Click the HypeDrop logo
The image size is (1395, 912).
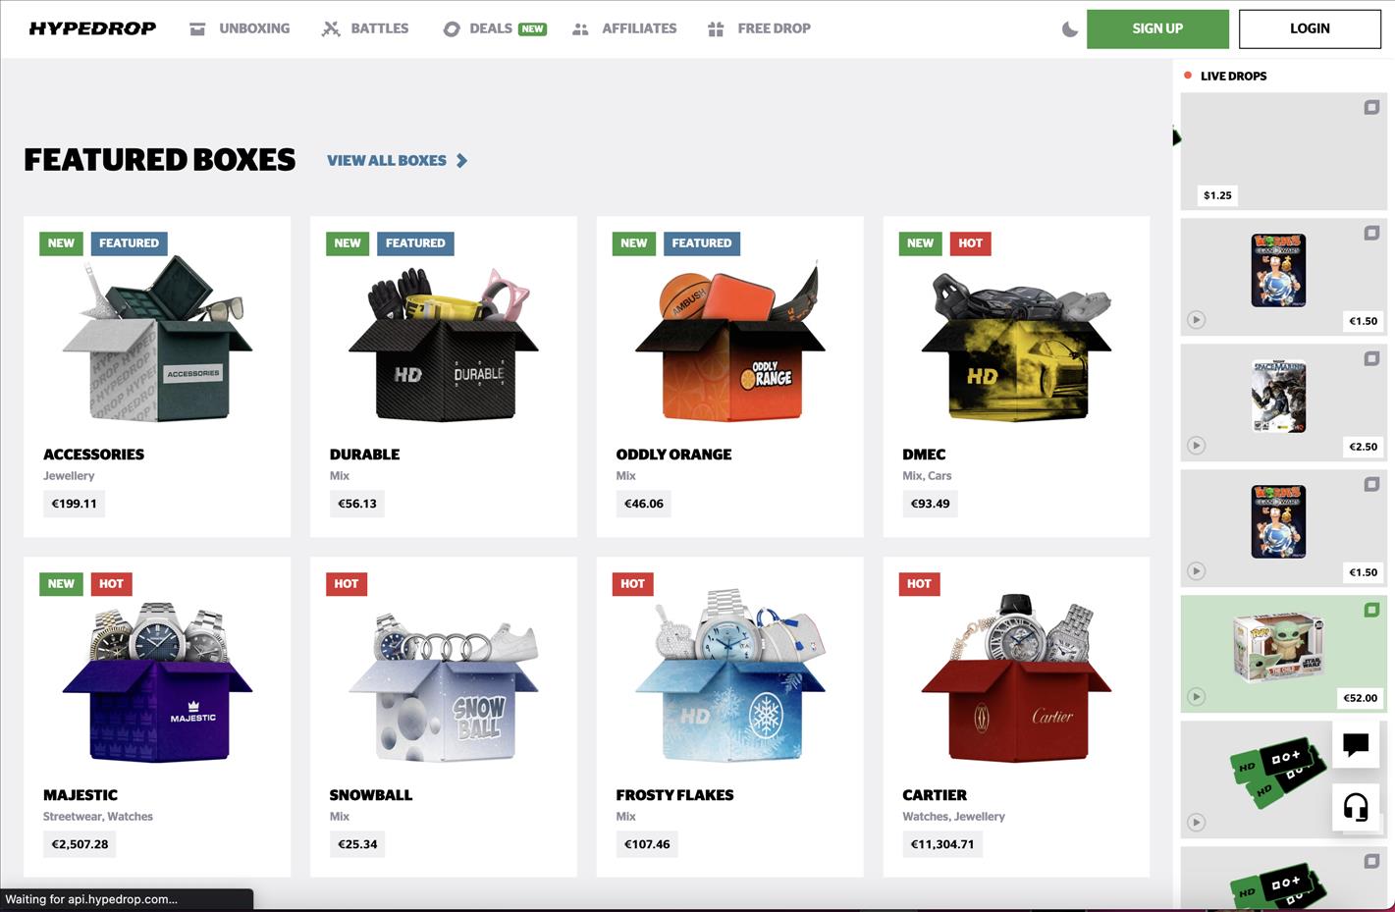tap(92, 28)
